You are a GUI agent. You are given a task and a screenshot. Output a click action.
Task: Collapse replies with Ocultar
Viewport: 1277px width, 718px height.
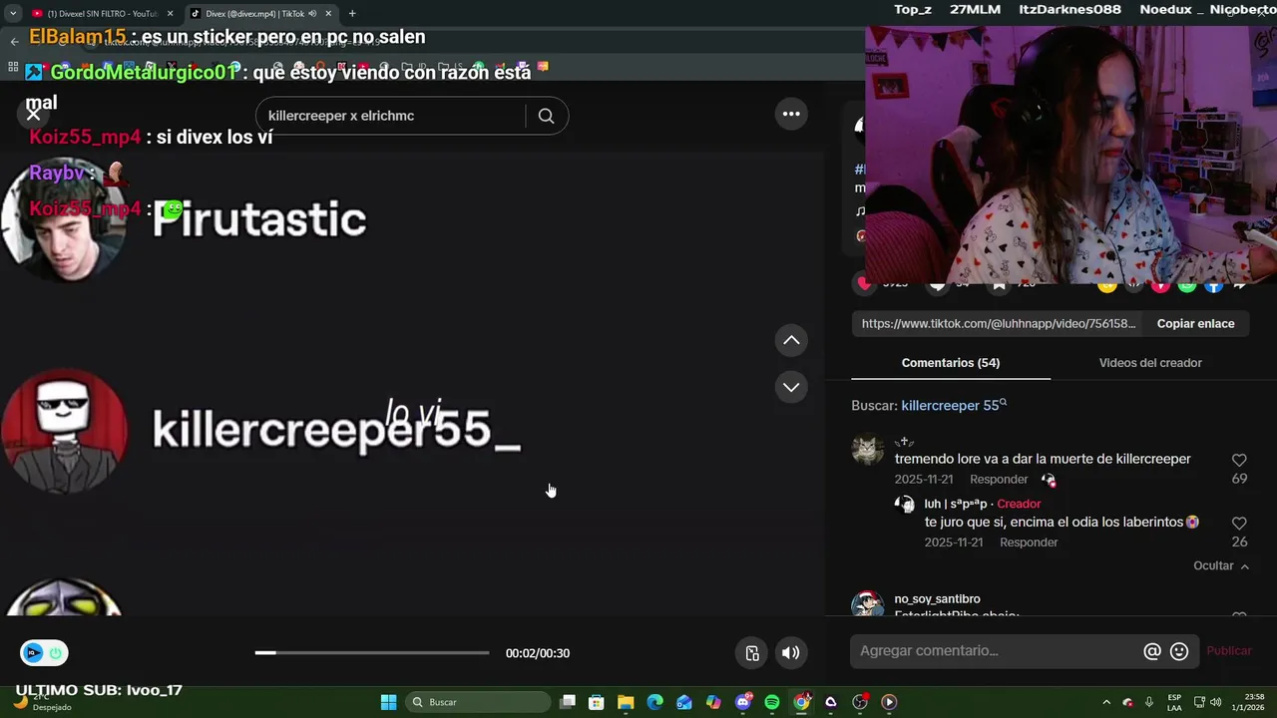(x=1221, y=565)
